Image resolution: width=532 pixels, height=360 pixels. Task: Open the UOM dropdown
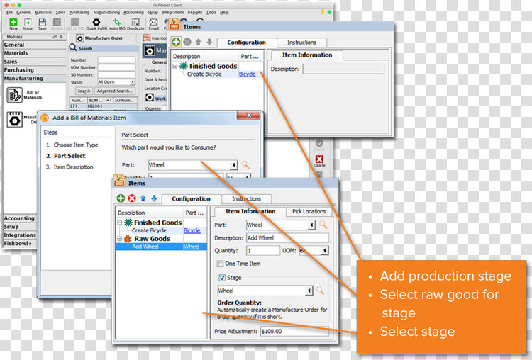point(325,250)
